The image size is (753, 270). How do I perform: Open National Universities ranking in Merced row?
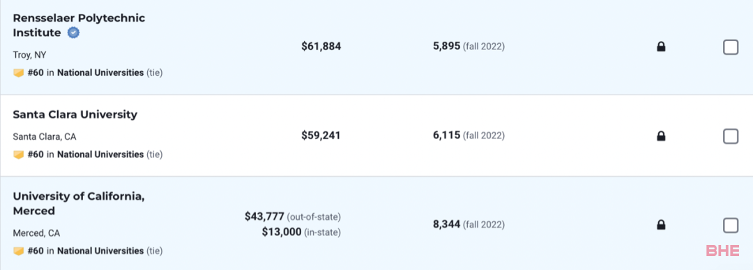[x=100, y=251]
